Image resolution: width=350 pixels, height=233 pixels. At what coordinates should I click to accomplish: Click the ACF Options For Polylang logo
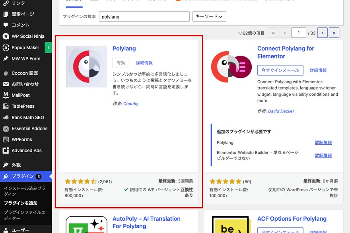230,225
